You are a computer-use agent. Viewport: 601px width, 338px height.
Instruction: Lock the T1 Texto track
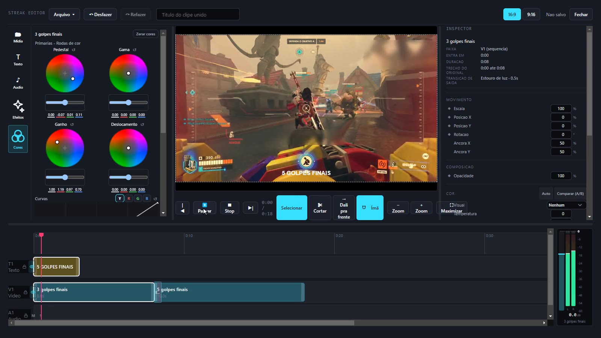(24, 267)
